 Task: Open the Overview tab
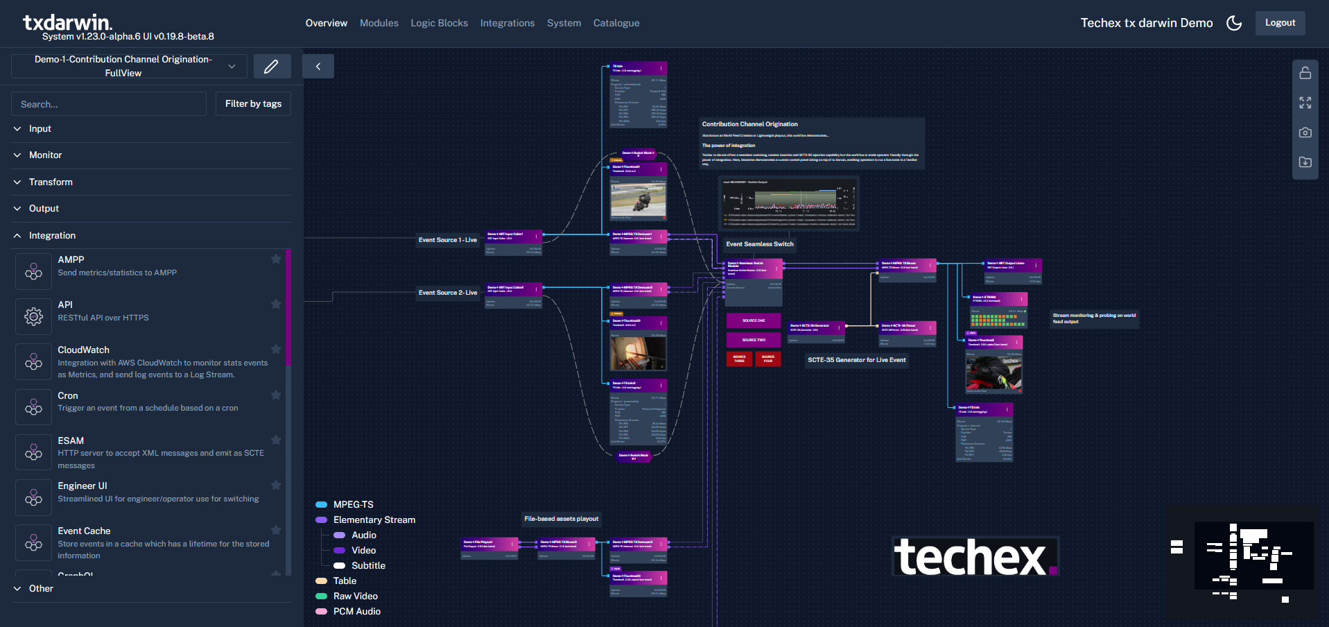(x=327, y=23)
